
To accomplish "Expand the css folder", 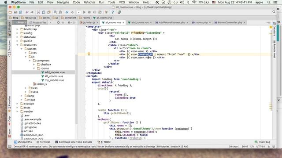I will [x=26, y=53].
